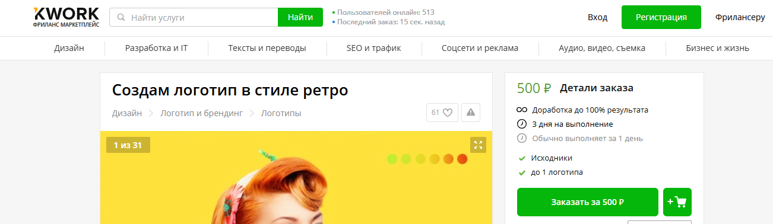This screenshot has height=224, width=773.
Task: Click the 'Логотипы' breadcrumb
Action: tap(281, 113)
